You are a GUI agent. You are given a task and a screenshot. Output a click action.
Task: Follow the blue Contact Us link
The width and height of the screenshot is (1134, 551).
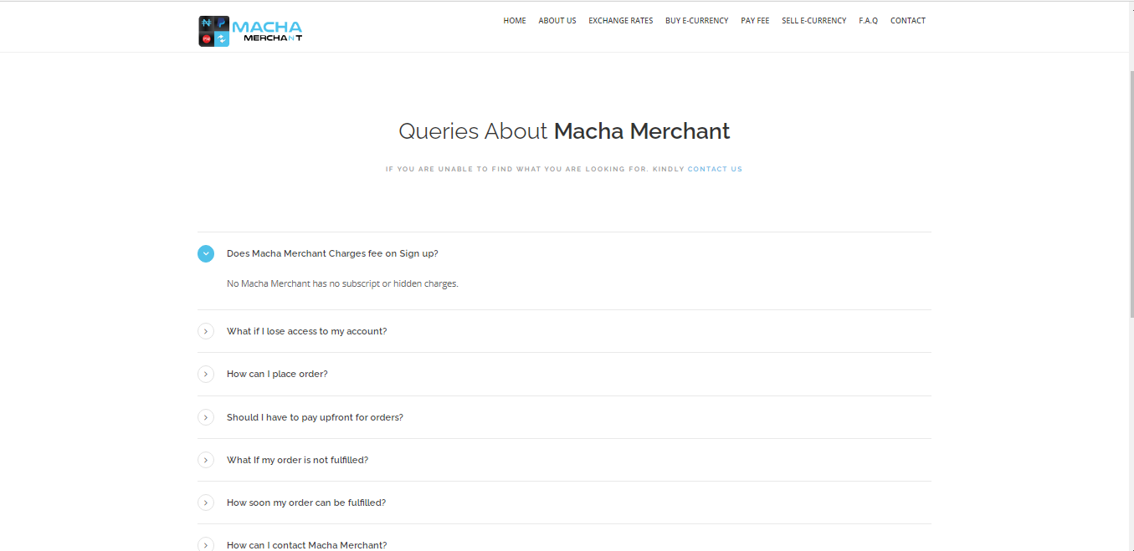click(715, 169)
